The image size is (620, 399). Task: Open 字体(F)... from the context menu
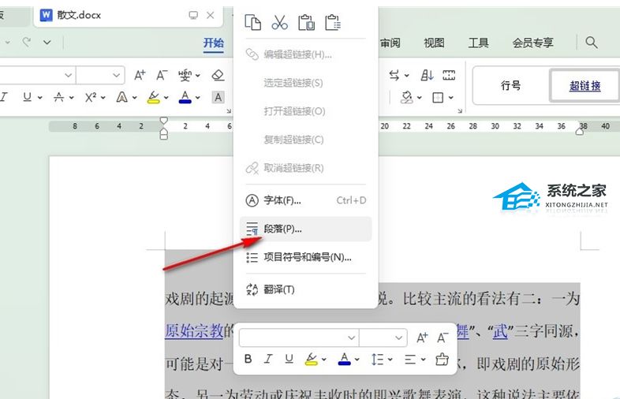coord(305,200)
